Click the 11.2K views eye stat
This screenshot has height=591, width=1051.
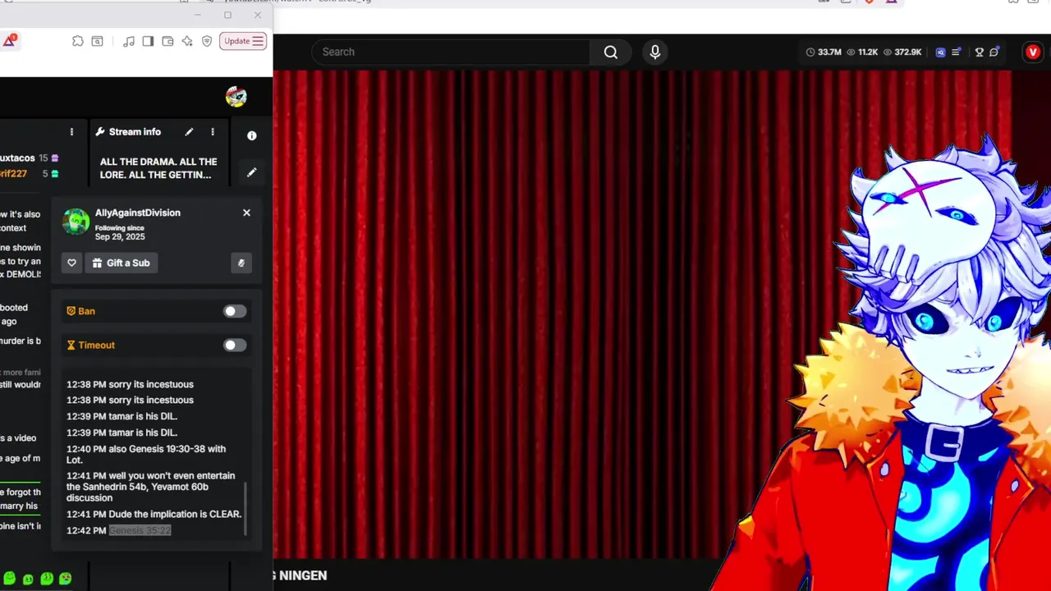point(863,52)
